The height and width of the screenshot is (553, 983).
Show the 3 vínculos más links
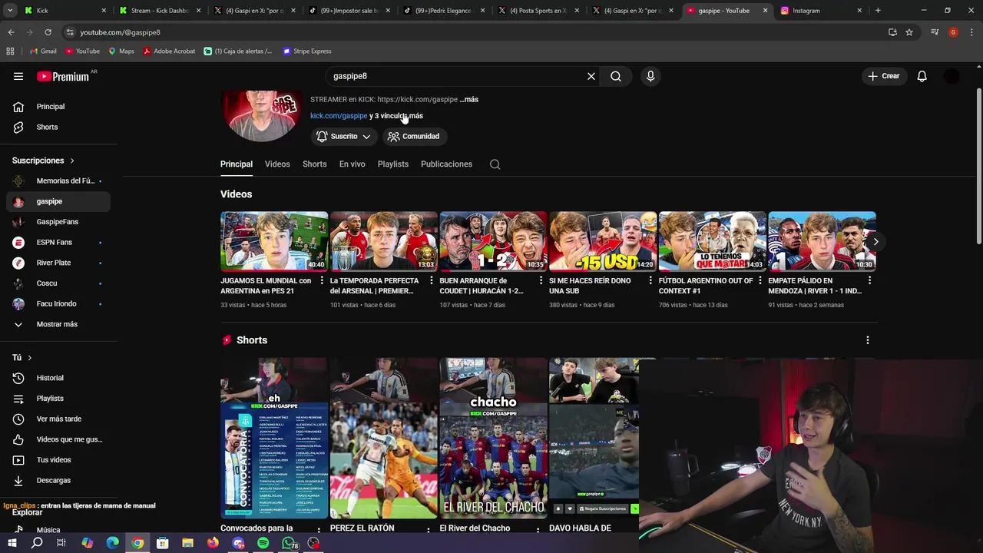point(396,116)
